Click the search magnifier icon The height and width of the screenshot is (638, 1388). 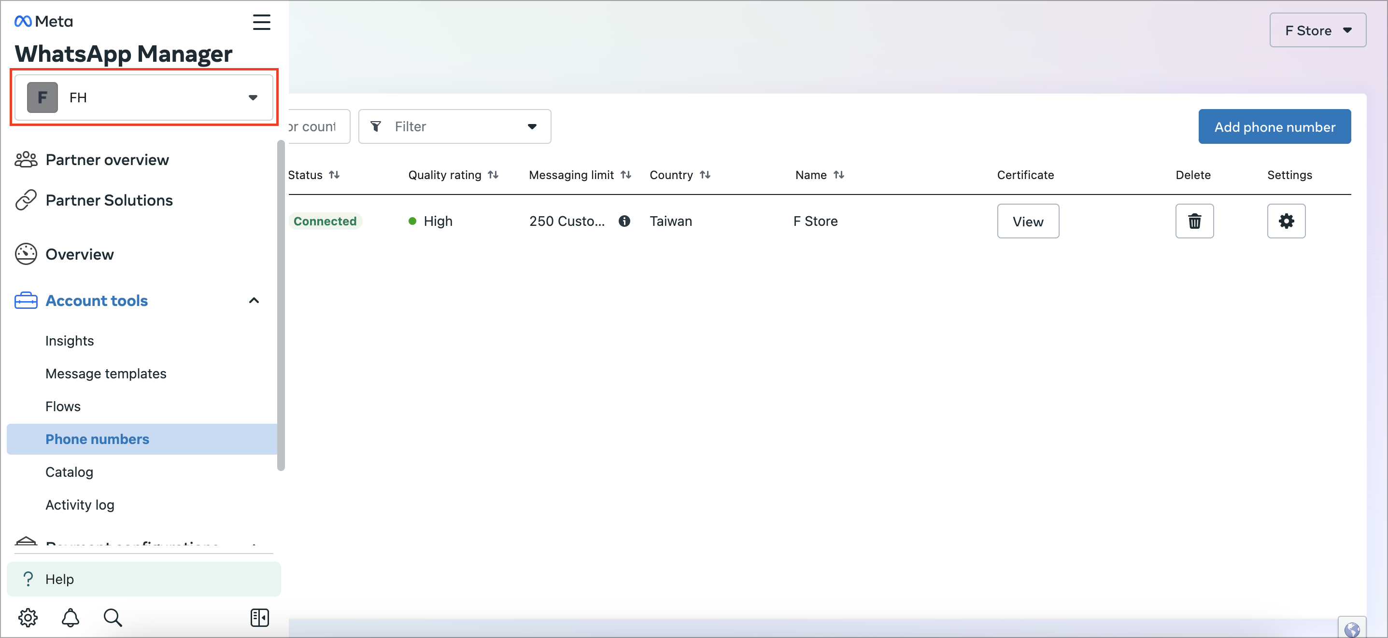pyautogui.click(x=113, y=617)
